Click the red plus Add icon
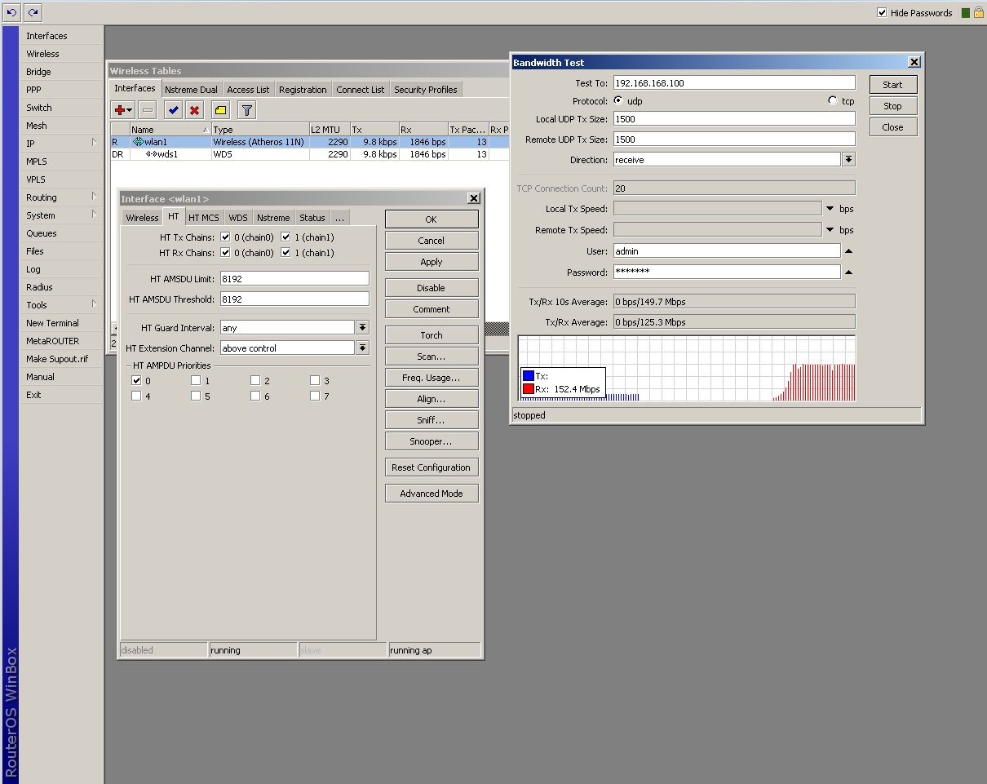The height and width of the screenshot is (784, 987). 120,109
